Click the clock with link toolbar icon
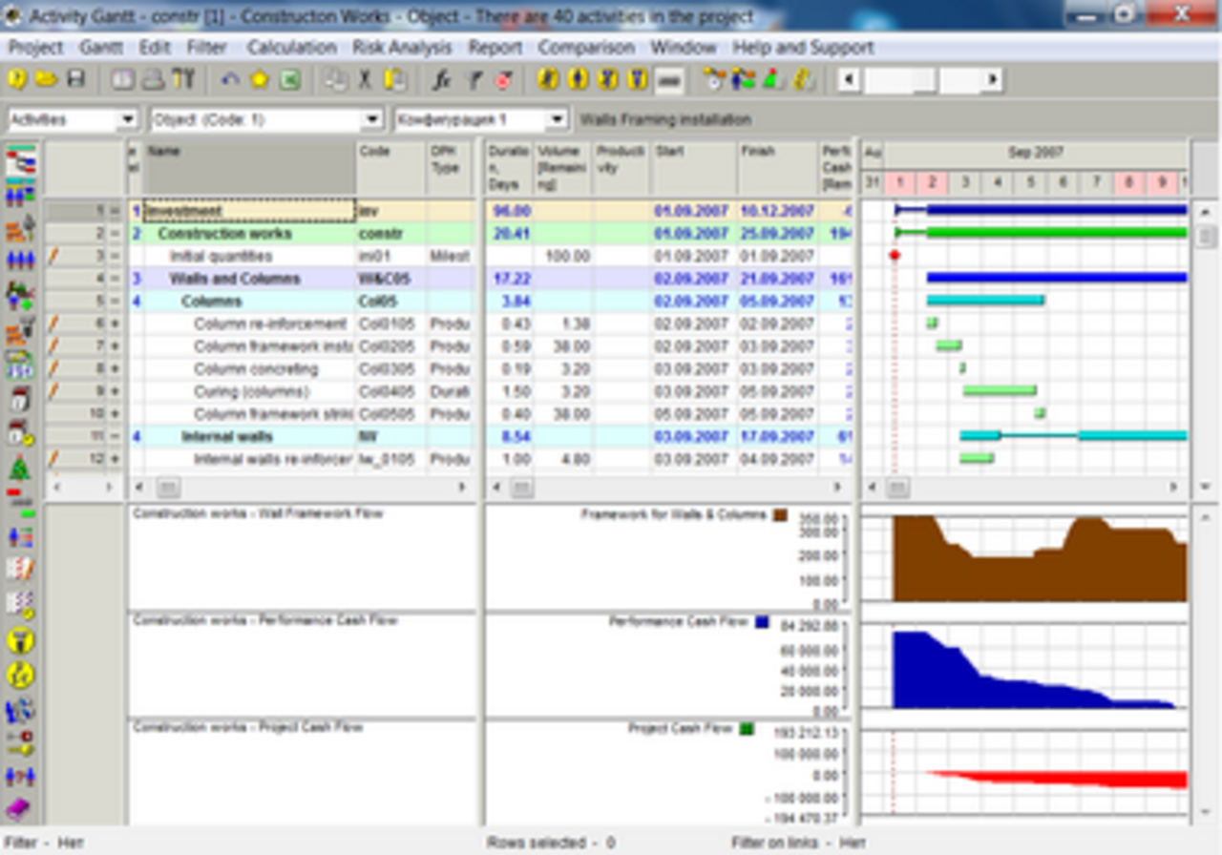 click(714, 80)
